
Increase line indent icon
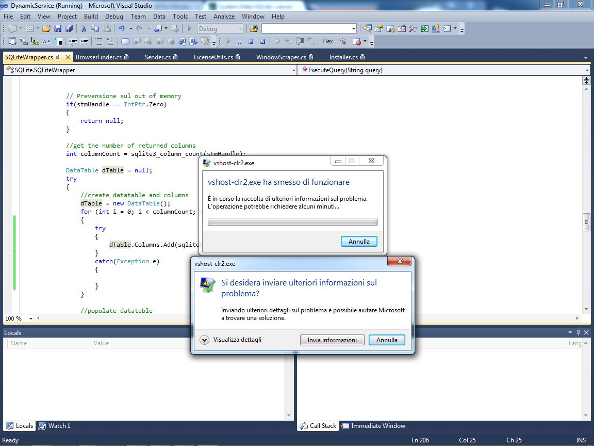coord(84,41)
